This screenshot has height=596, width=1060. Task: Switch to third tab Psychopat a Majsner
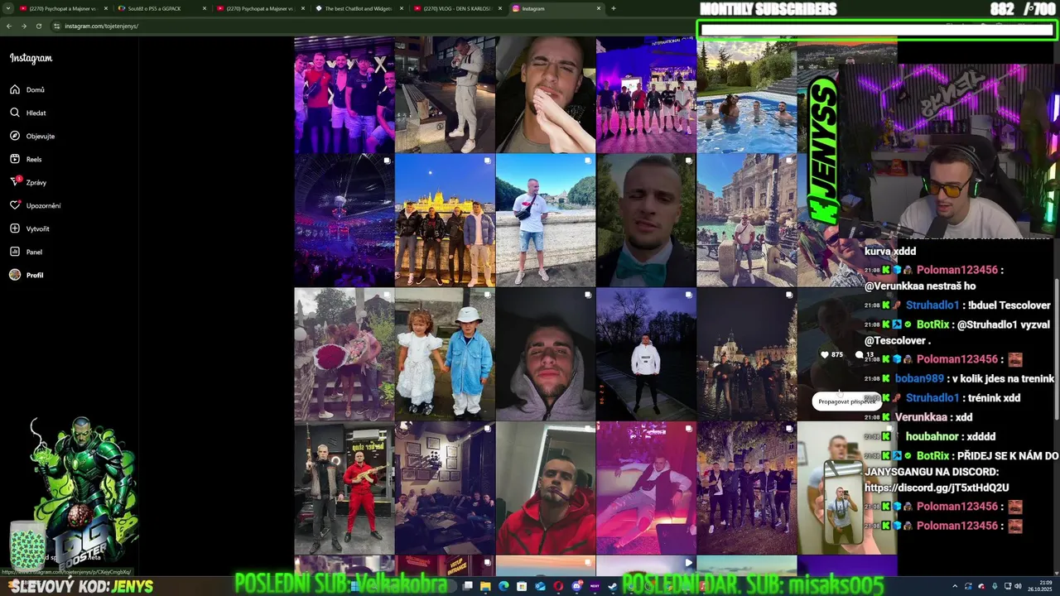pyautogui.click(x=260, y=8)
